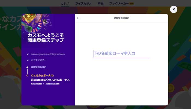This screenshot has width=191, height=109.
Task: Click the filled step marker for 詳細情報の設定
Action: 27,67
